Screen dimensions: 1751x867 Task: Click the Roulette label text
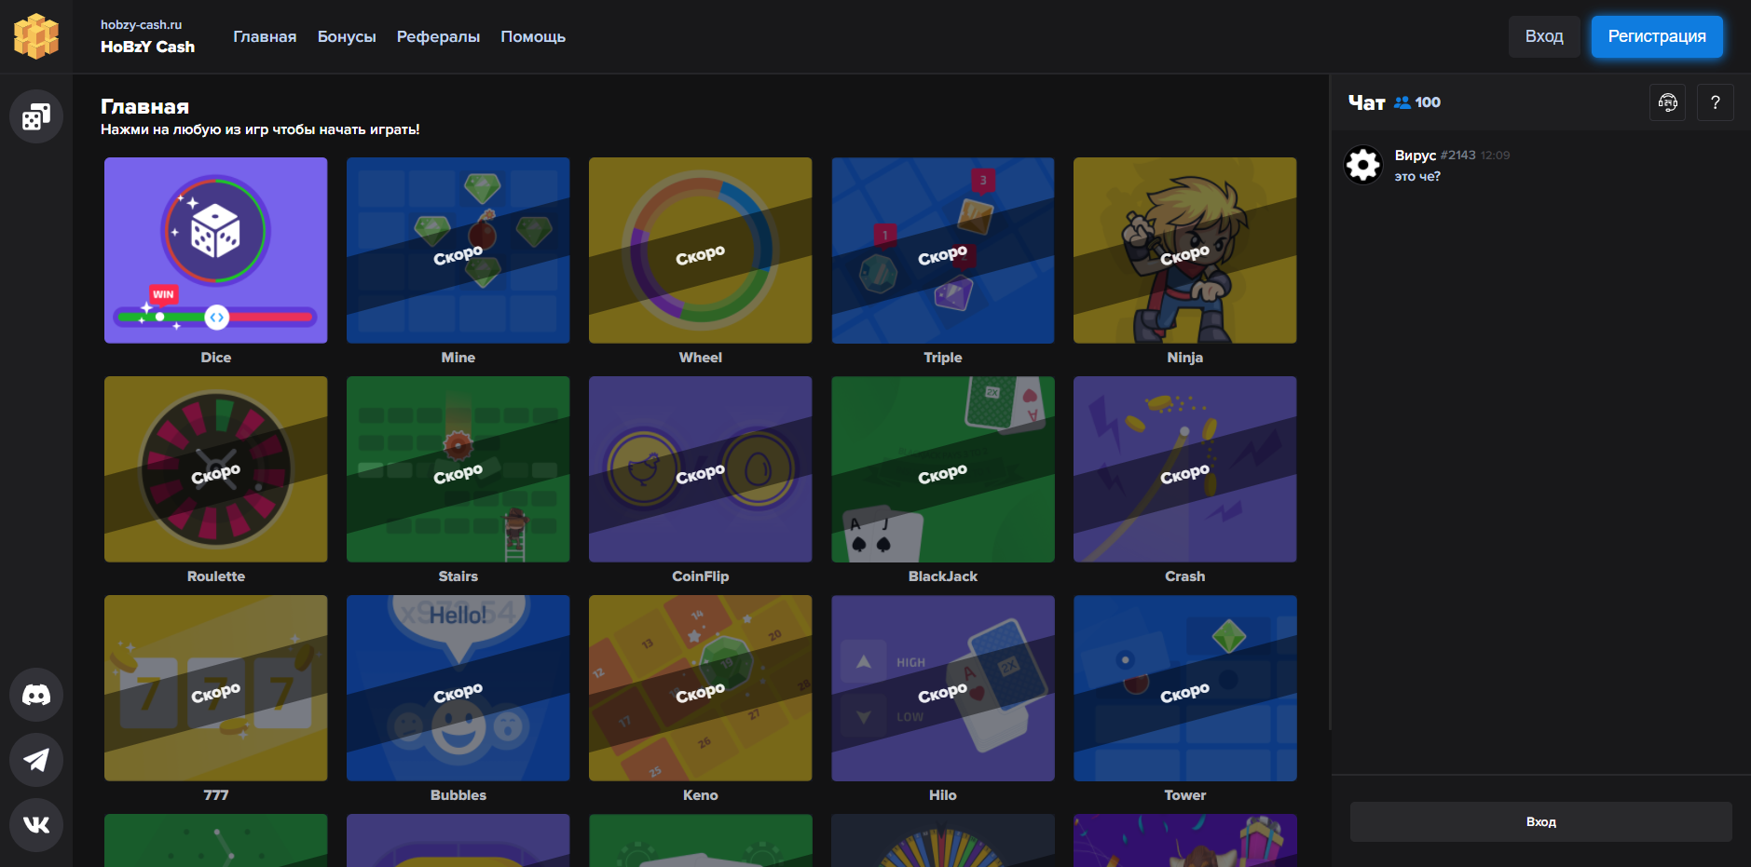click(x=216, y=576)
